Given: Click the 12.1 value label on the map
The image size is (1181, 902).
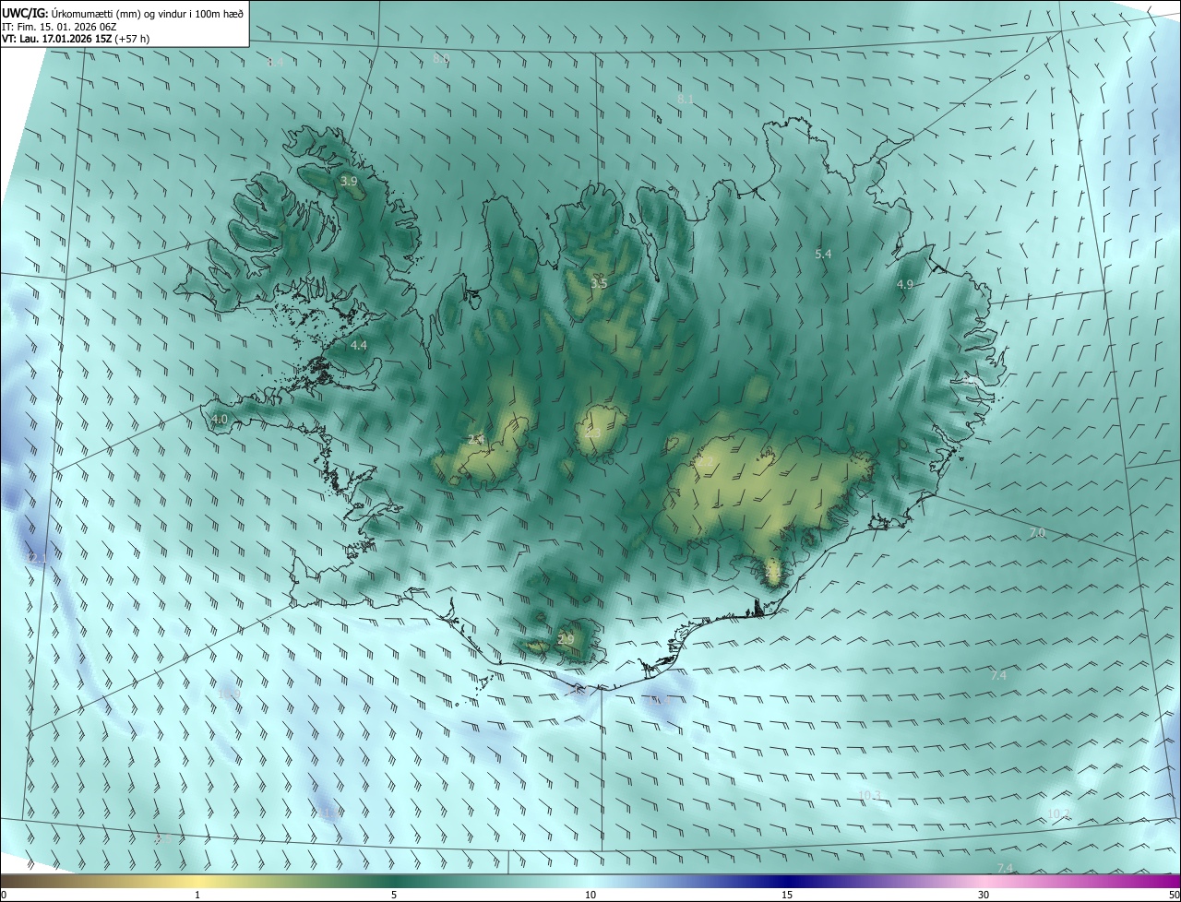Looking at the screenshot, I should tap(37, 559).
